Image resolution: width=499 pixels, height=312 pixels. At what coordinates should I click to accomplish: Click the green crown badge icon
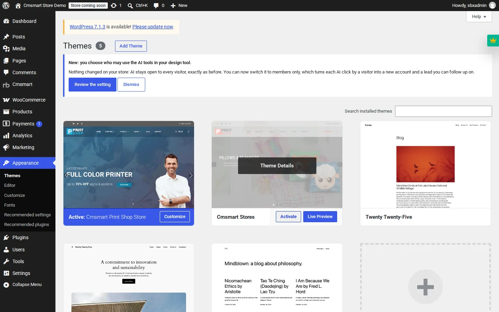click(x=493, y=41)
